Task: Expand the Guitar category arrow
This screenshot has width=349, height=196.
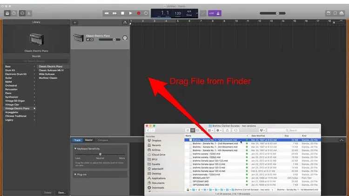Action: click(34, 78)
